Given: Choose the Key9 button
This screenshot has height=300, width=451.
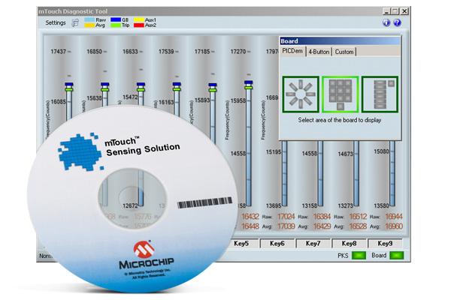Looking at the screenshot, I should point(385,244).
